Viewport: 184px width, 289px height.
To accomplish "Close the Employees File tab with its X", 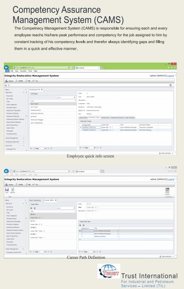I will pos(42,90).
